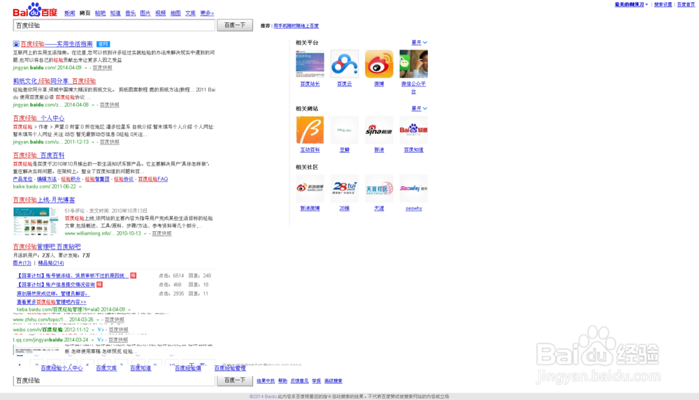Open 图片(13) link under Tieba result
The image size is (699, 400).
pos(22,263)
